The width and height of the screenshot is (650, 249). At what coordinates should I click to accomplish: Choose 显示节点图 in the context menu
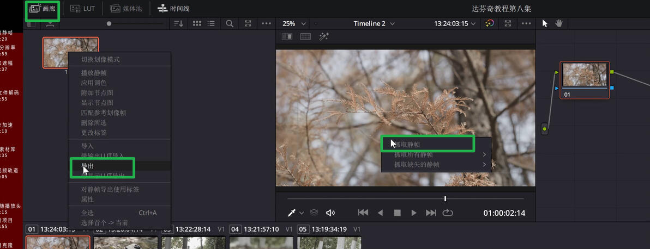[97, 103]
